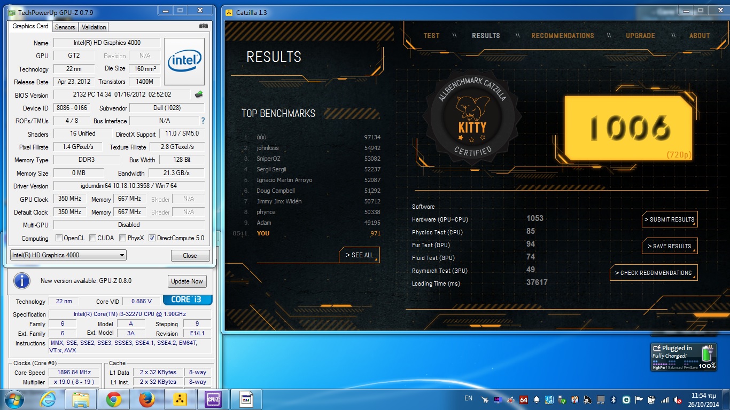The height and width of the screenshot is (410, 730).
Task: Click the Driver Version field
Action: 129,186
